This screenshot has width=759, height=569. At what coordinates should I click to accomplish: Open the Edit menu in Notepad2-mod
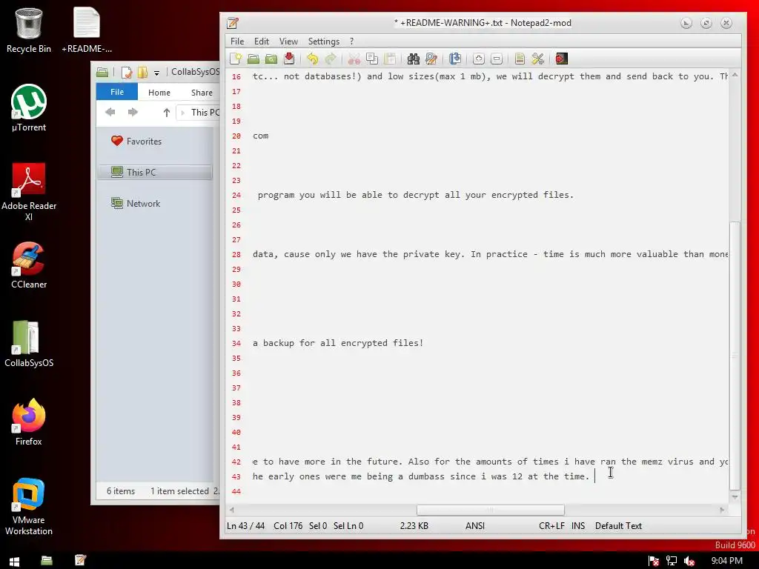262,41
